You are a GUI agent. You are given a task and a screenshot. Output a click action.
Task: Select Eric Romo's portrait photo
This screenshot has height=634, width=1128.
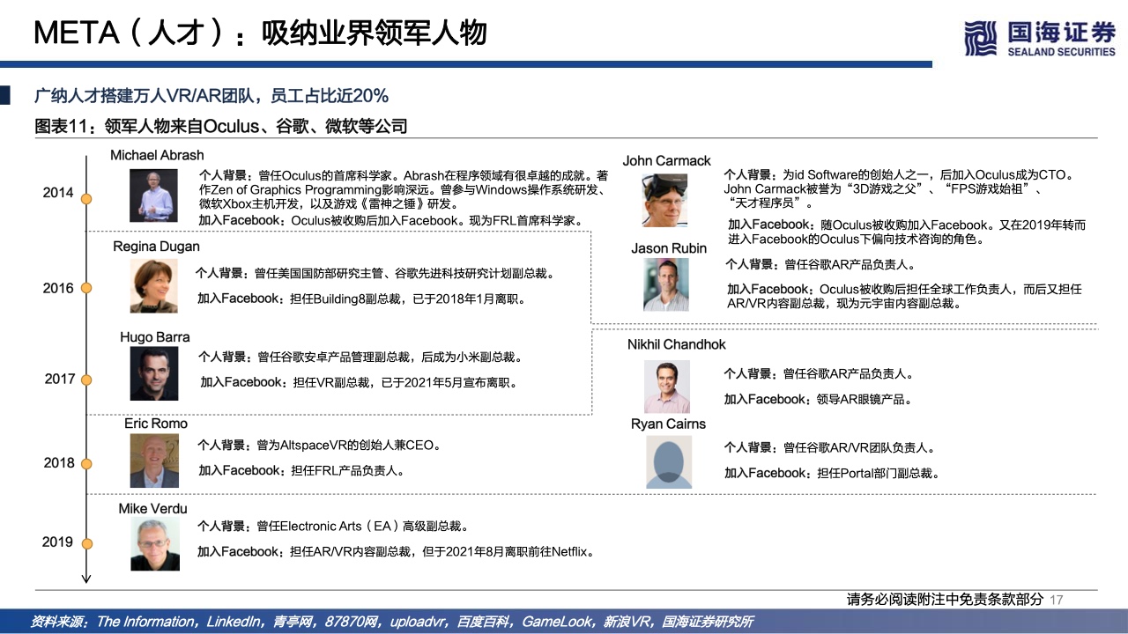[154, 462]
